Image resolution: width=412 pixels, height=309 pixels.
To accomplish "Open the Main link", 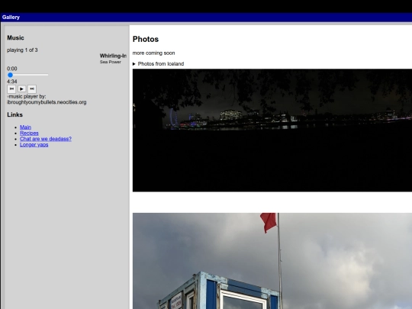I will 25,127.
